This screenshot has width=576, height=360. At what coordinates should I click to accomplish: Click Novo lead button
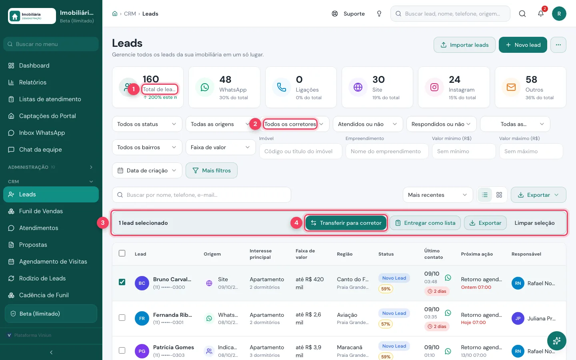coord(523,45)
